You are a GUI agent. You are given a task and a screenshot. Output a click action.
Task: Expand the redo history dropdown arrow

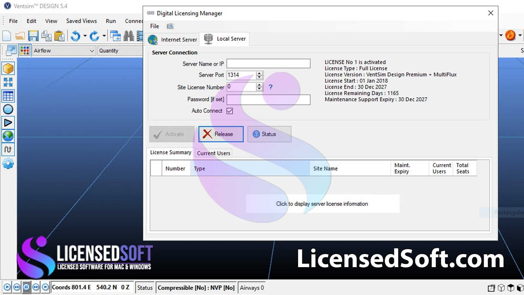104,36
